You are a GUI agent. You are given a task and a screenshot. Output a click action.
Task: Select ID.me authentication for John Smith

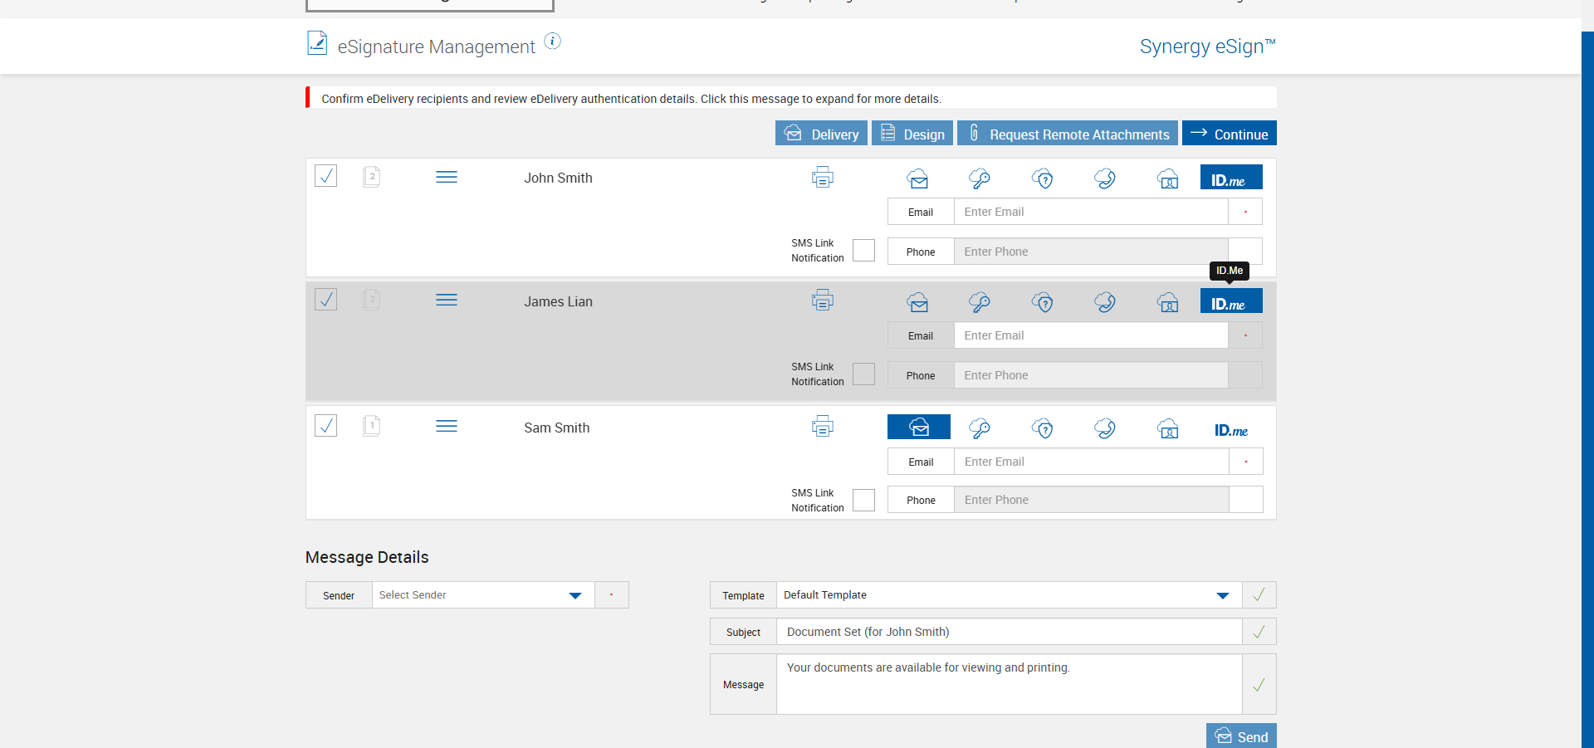point(1230,178)
